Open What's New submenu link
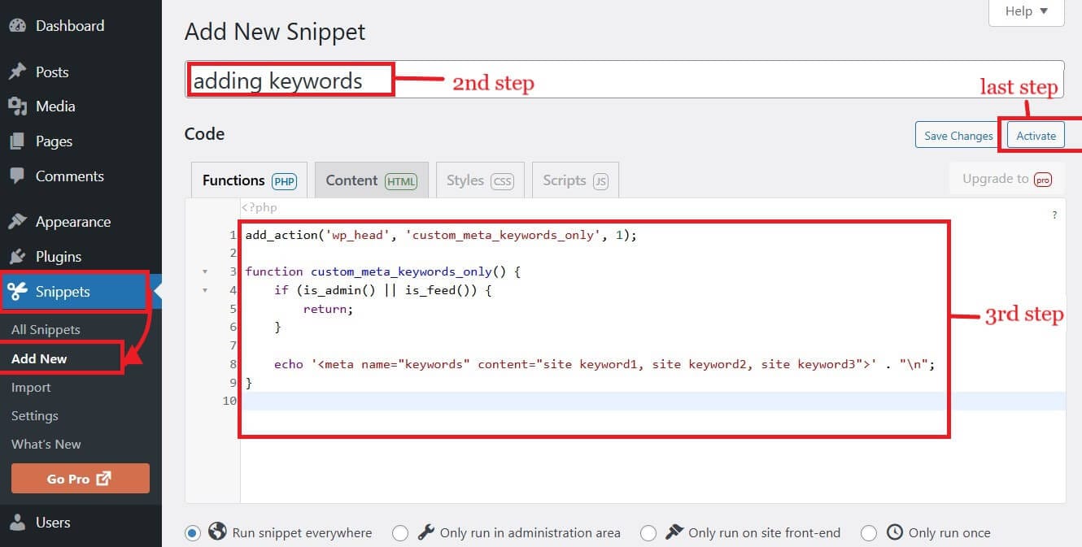 point(46,445)
